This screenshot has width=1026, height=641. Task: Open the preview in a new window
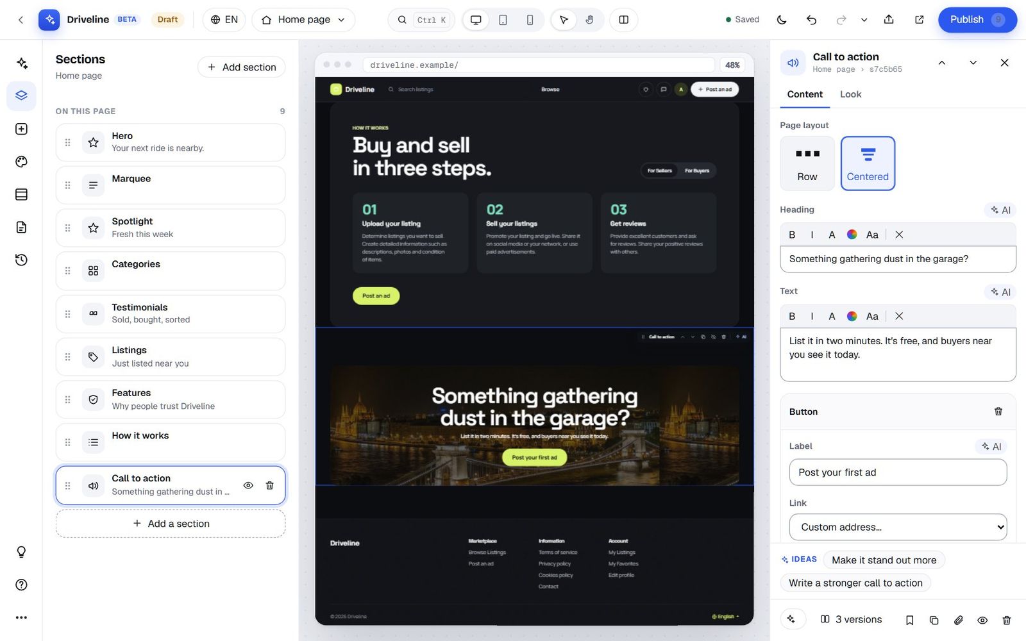tap(919, 20)
